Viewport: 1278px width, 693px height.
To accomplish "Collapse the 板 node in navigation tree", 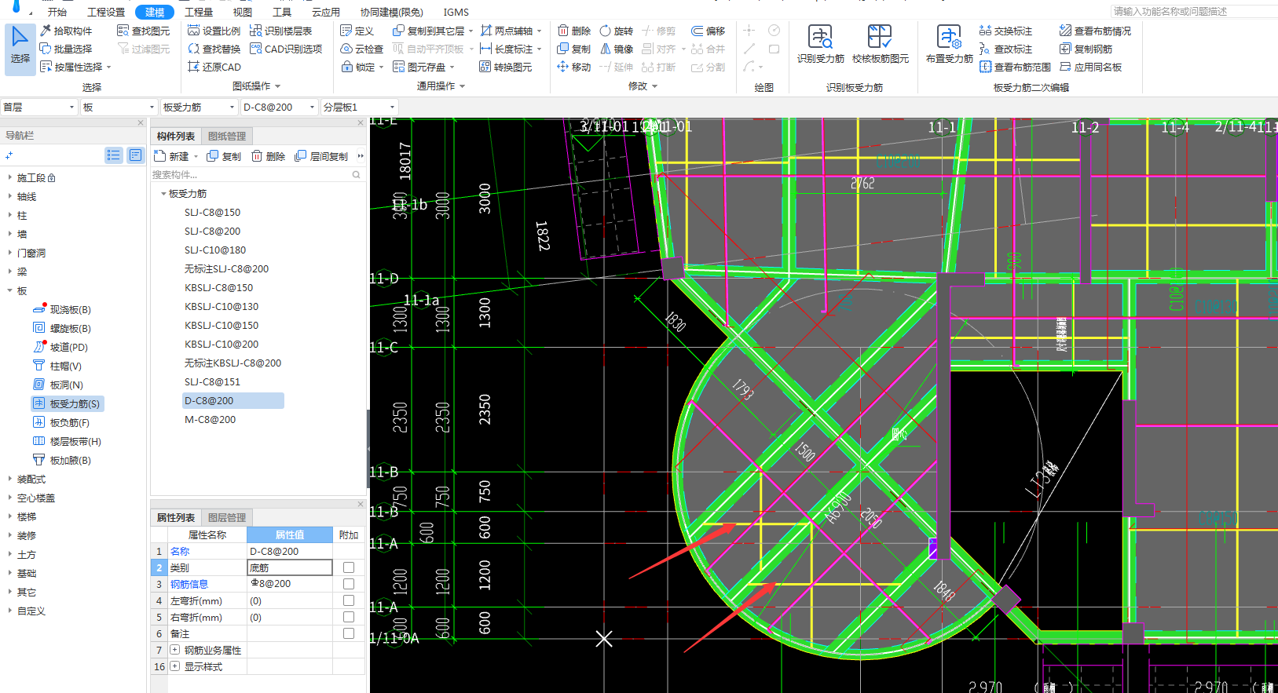I will [9, 290].
